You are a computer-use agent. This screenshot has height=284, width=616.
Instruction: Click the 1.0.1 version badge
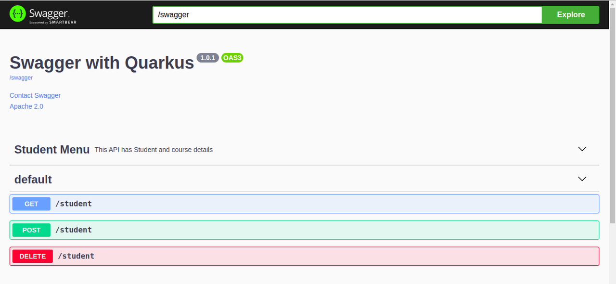207,58
